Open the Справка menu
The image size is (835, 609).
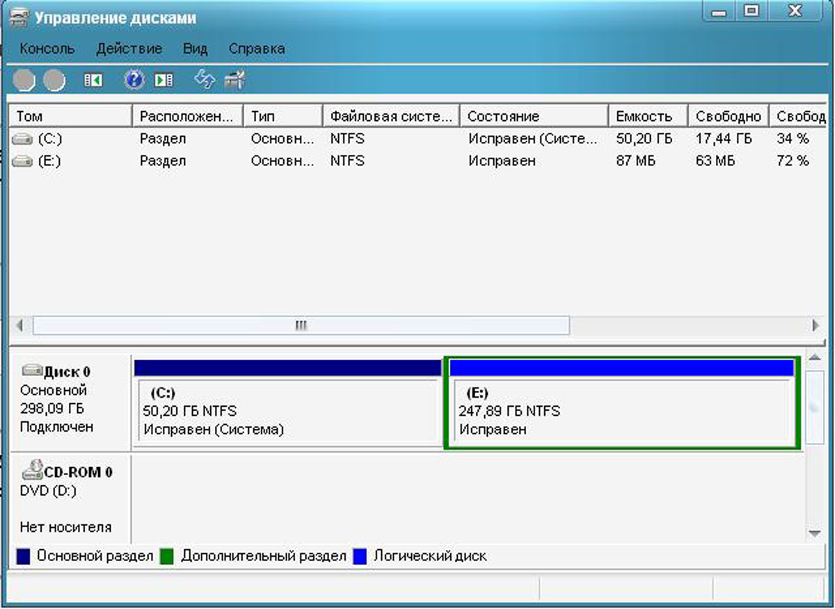pos(257,49)
